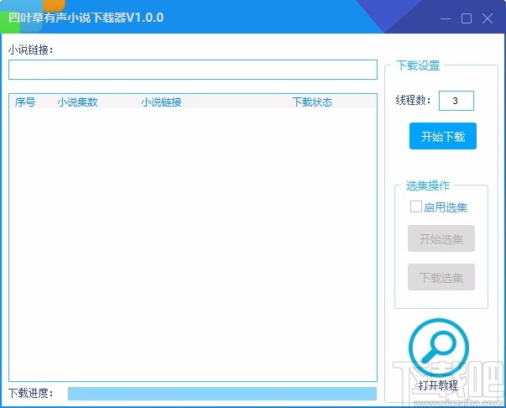This screenshot has width=506, height=408.
Task: Minimize the downloader window
Action: coord(446,18)
